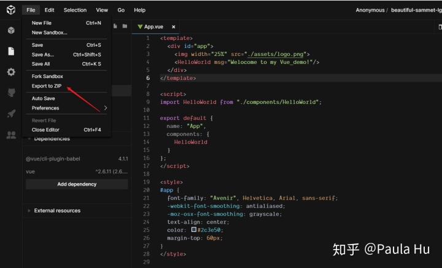Click the text-align: center line
Screen dimensions: 442x268
198,222
